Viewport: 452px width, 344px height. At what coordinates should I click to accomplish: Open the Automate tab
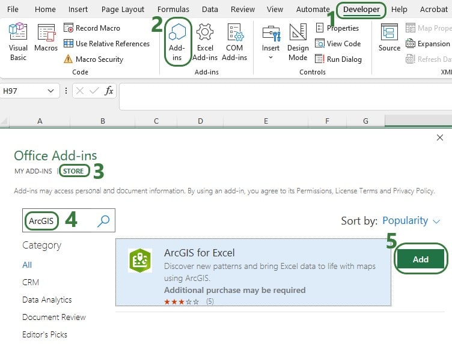313,9
